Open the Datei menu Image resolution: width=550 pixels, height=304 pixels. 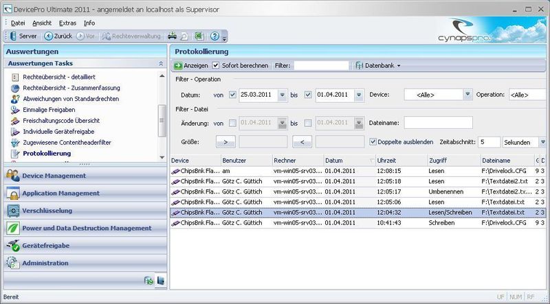click(18, 23)
